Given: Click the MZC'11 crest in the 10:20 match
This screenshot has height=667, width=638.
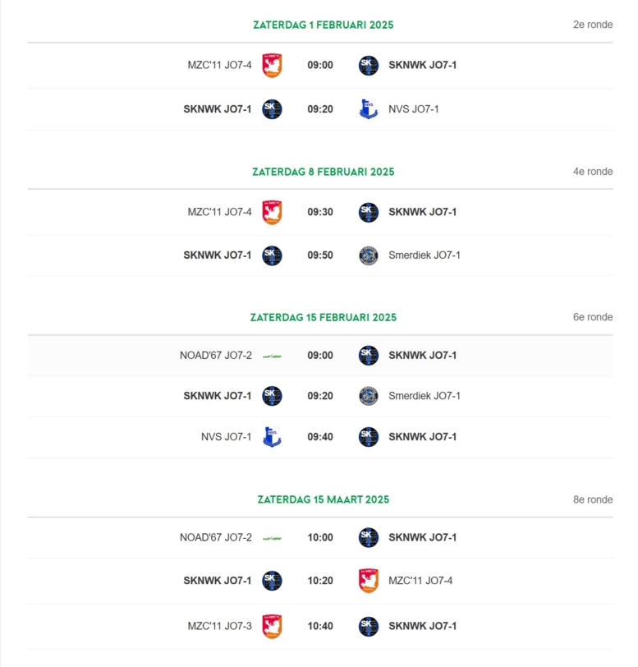Looking at the screenshot, I should coord(369,581).
